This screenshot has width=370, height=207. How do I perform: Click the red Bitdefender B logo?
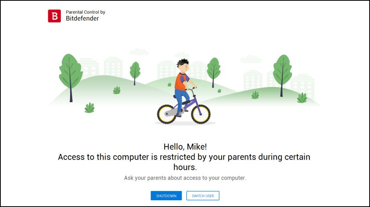pos(54,16)
